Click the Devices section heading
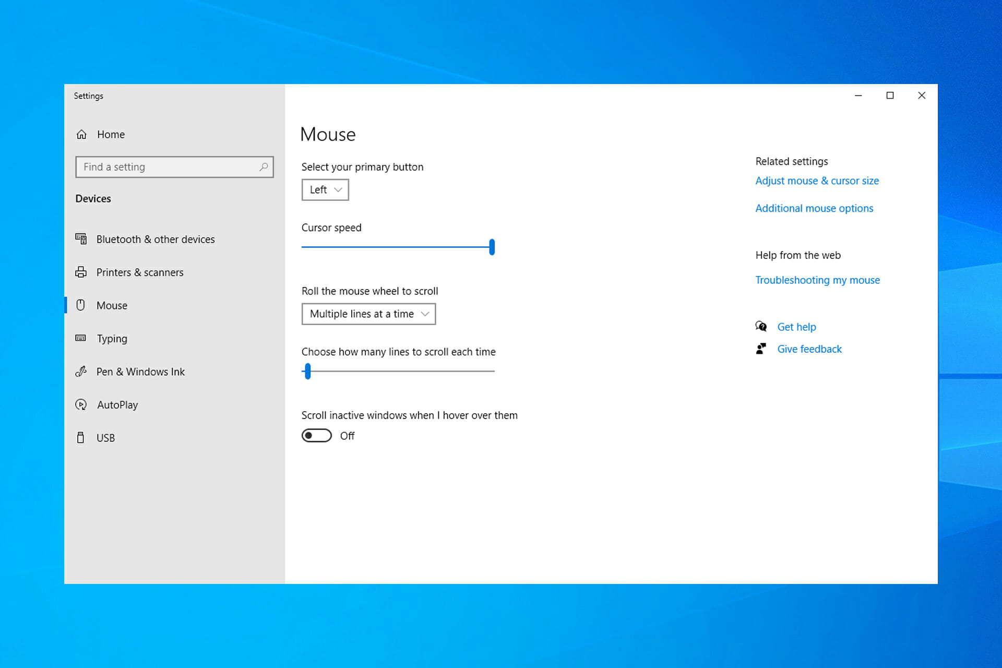The width and height of the screenshot is (1002, 668). point(93,198)
